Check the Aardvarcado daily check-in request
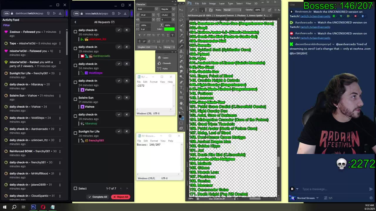This screenshot has width=376, height=211. [75, 48]
